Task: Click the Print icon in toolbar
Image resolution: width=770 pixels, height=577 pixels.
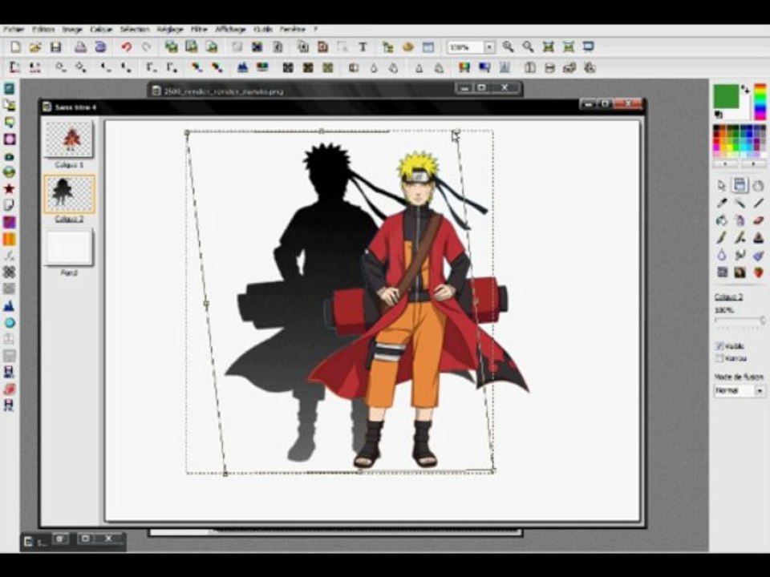Action: coord(80,47)
